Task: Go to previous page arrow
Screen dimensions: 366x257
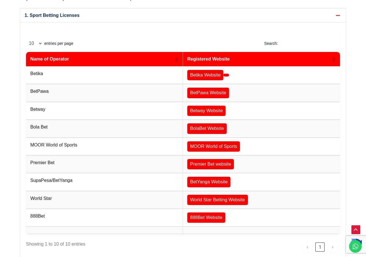Action: (307, 247)
